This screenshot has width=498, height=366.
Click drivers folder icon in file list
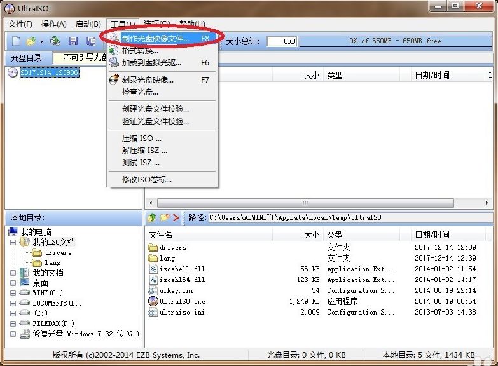(153, 247)
